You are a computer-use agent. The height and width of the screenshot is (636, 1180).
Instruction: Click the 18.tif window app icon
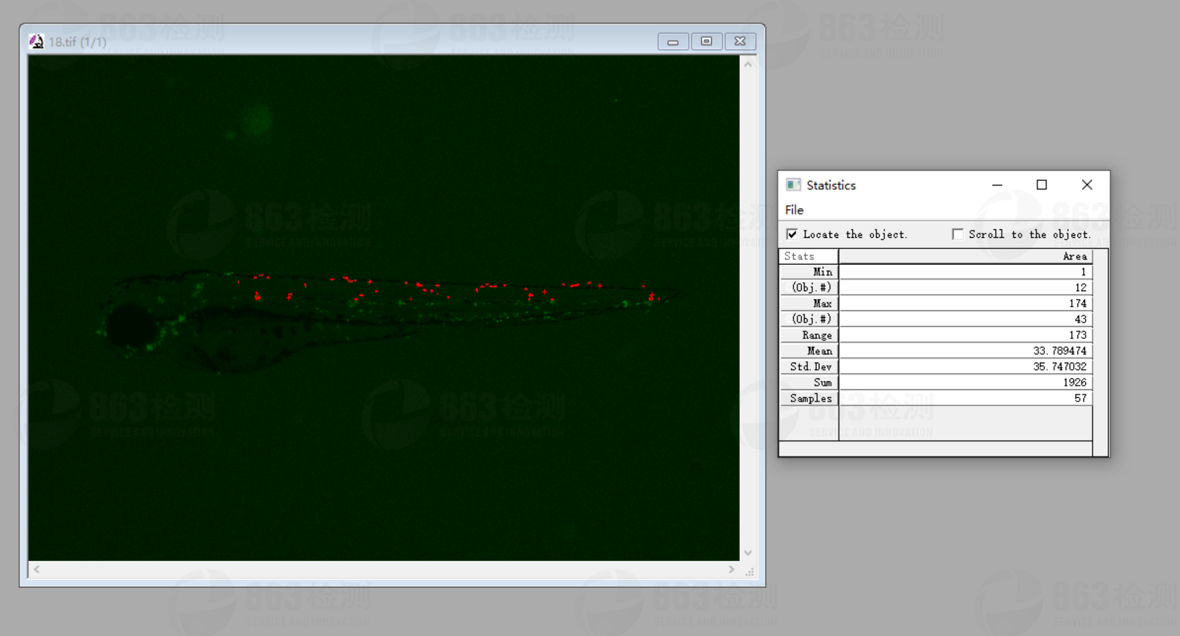coord(36,41)
